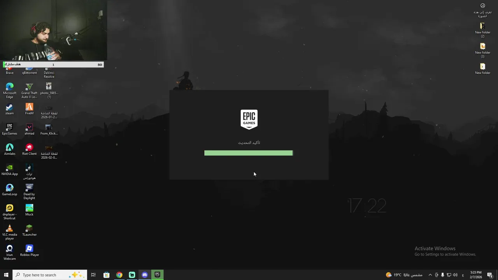This screenshot has height=280, width=498.
Task: Open the Windows Start menu
Action: [6, 275]
